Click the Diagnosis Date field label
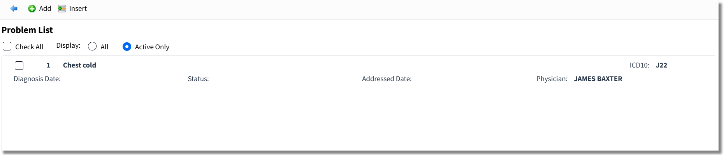The image size is (724, 156). pyautogui.click(x=37, y=79)
